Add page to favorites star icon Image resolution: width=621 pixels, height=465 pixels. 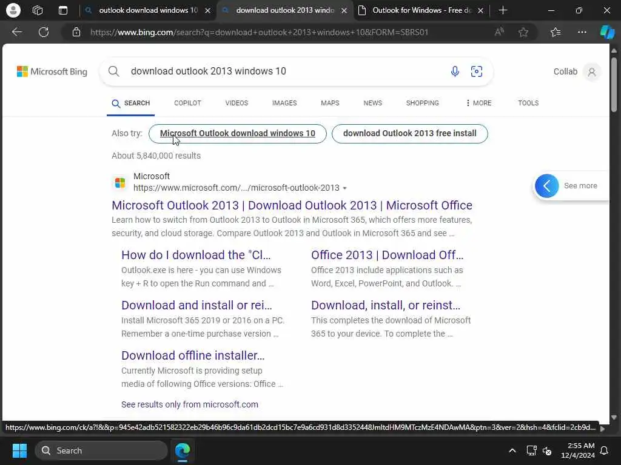523,32
